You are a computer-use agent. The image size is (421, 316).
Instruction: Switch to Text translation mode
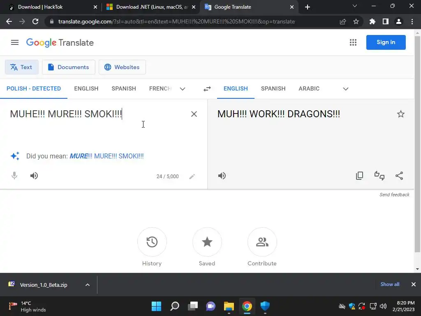pos(22,67)
